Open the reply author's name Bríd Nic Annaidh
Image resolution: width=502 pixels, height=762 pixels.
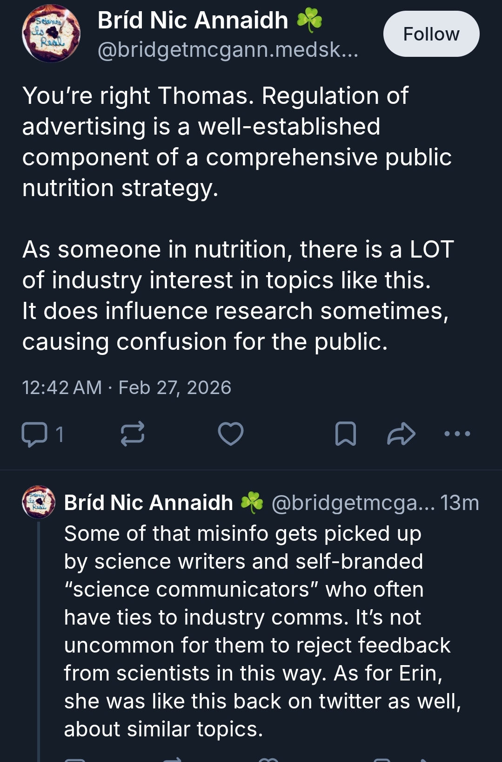pos(148,503)
